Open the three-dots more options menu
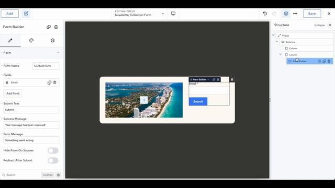Image resolution: width=335 pixels, height=188 pixels. point(295,14)
